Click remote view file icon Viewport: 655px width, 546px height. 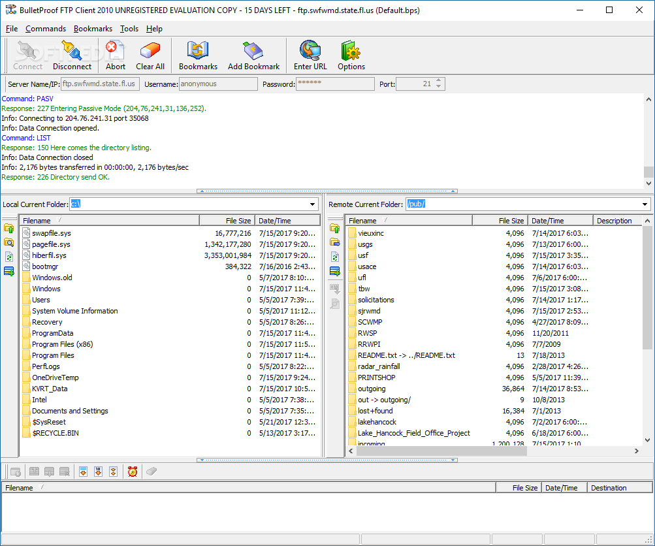[x=334, y=304]
